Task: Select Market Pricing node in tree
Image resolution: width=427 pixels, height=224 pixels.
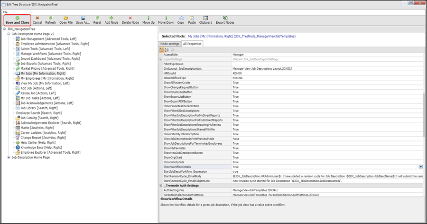Action: point(43,69)
